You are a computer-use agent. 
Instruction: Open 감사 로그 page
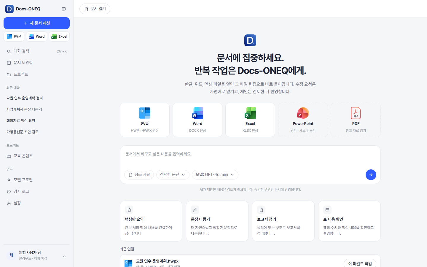click(36, 191)
